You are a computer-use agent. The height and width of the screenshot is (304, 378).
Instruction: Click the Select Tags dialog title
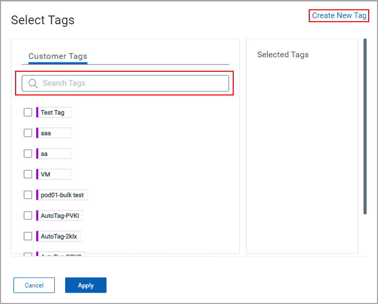pyautogui.click(x=43, y=20)
